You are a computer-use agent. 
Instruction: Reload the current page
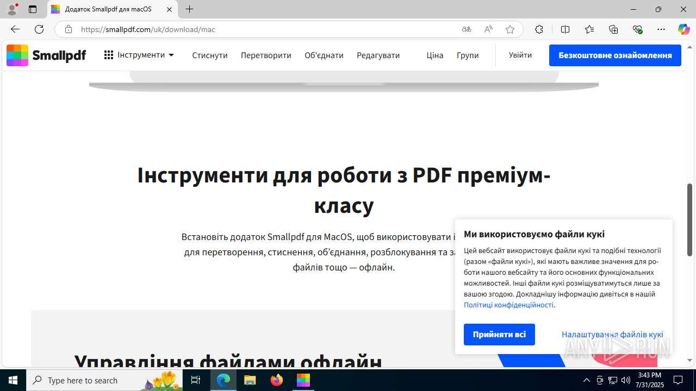[x=39, y=29]
